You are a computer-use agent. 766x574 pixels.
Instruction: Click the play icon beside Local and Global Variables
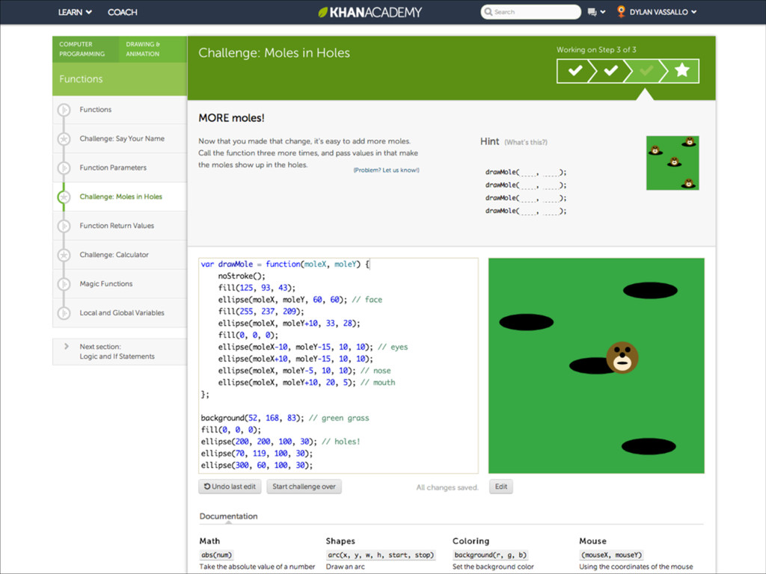coord(64,313)
